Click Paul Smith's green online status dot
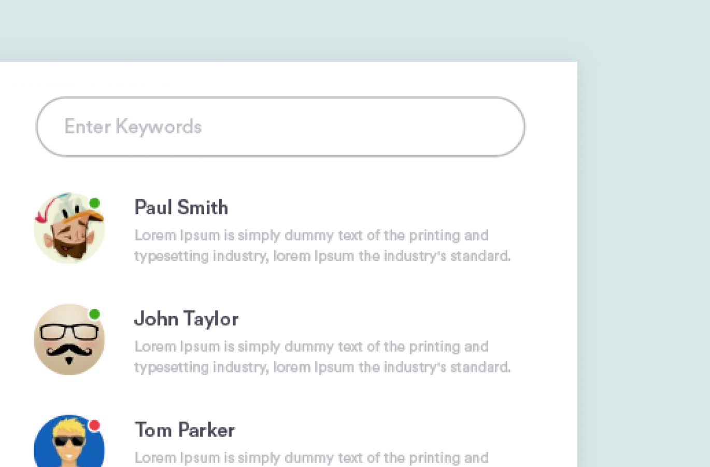Image resolution: width=710 pixels, height=467 pixels. click(x=94, y=203)
